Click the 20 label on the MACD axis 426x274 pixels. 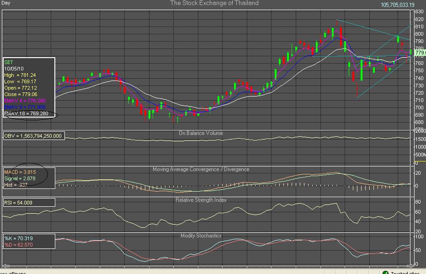[418, 173]
